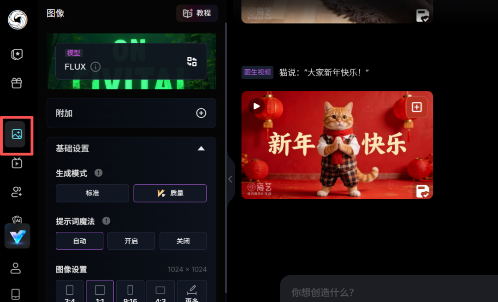
Task: Select 标准 generation mode
Action: pos(92,193)
